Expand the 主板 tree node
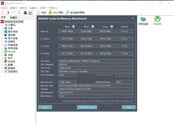 coord(2,28)
